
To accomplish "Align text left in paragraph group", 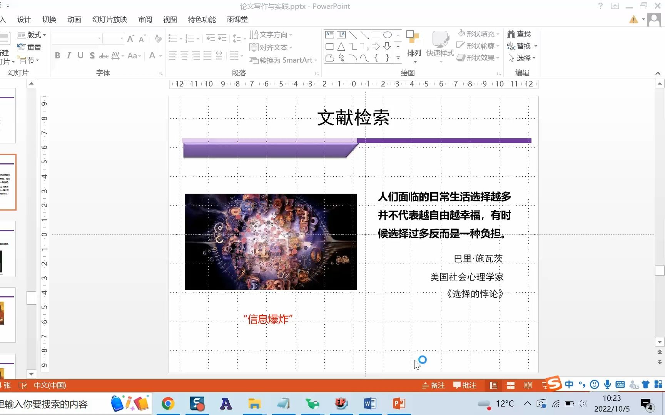I will [x=173, y=56].
